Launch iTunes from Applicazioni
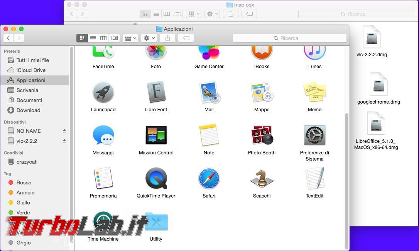This screenshot has width=419, height=251. coord(314,52)
